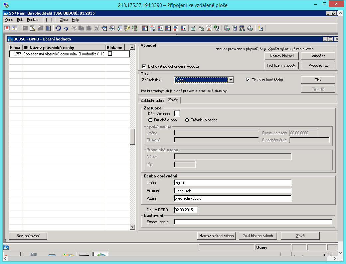Open the Okna menu
The width and height of the screenshot is (346, 264).
click(x=64, y=20)
